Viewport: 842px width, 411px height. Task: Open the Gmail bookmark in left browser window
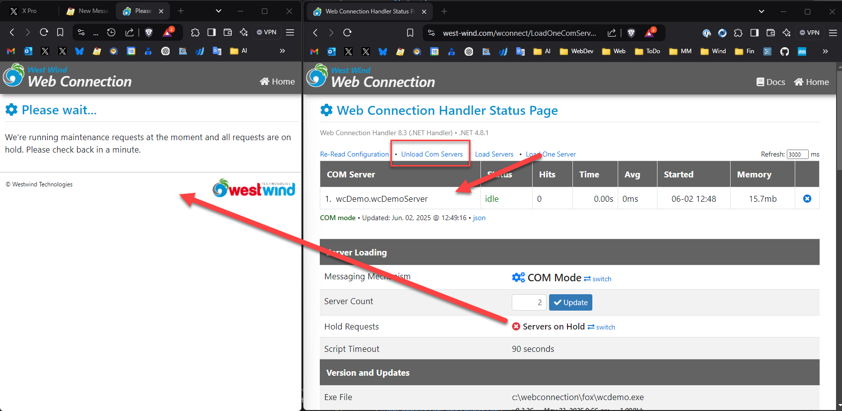[x=11, y=51]
